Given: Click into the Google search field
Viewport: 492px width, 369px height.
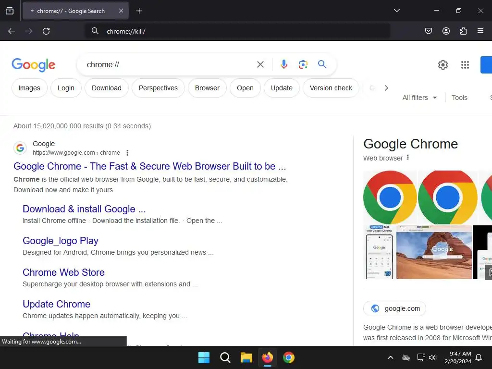Looking at the screenshot, I should (x=170, y=65).
